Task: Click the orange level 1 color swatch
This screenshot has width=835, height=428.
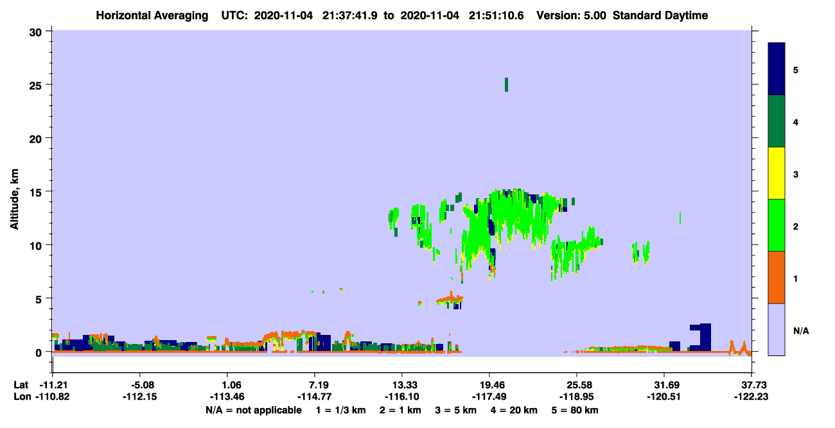Action: coord(777,277)
